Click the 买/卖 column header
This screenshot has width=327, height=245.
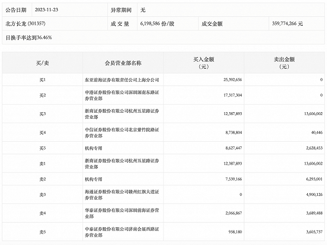pyautogui.click(x=42, y=63)
